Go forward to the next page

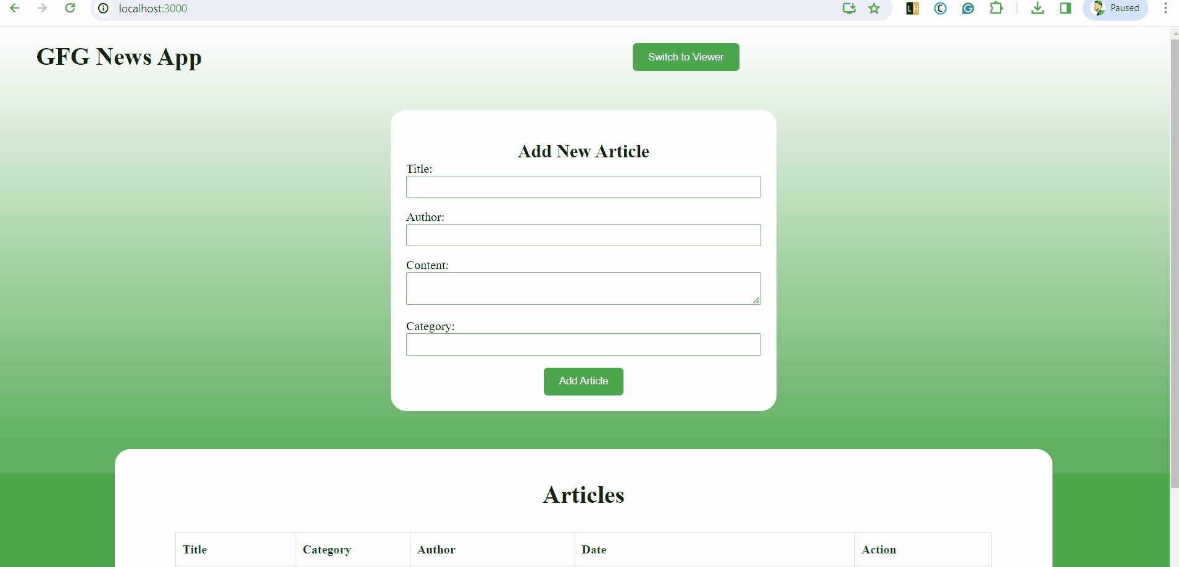point(42,8)
